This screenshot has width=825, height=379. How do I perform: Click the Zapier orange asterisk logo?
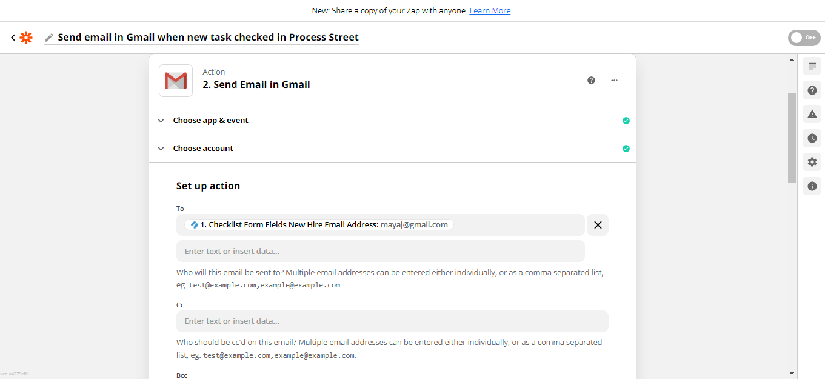pos(26,38)
